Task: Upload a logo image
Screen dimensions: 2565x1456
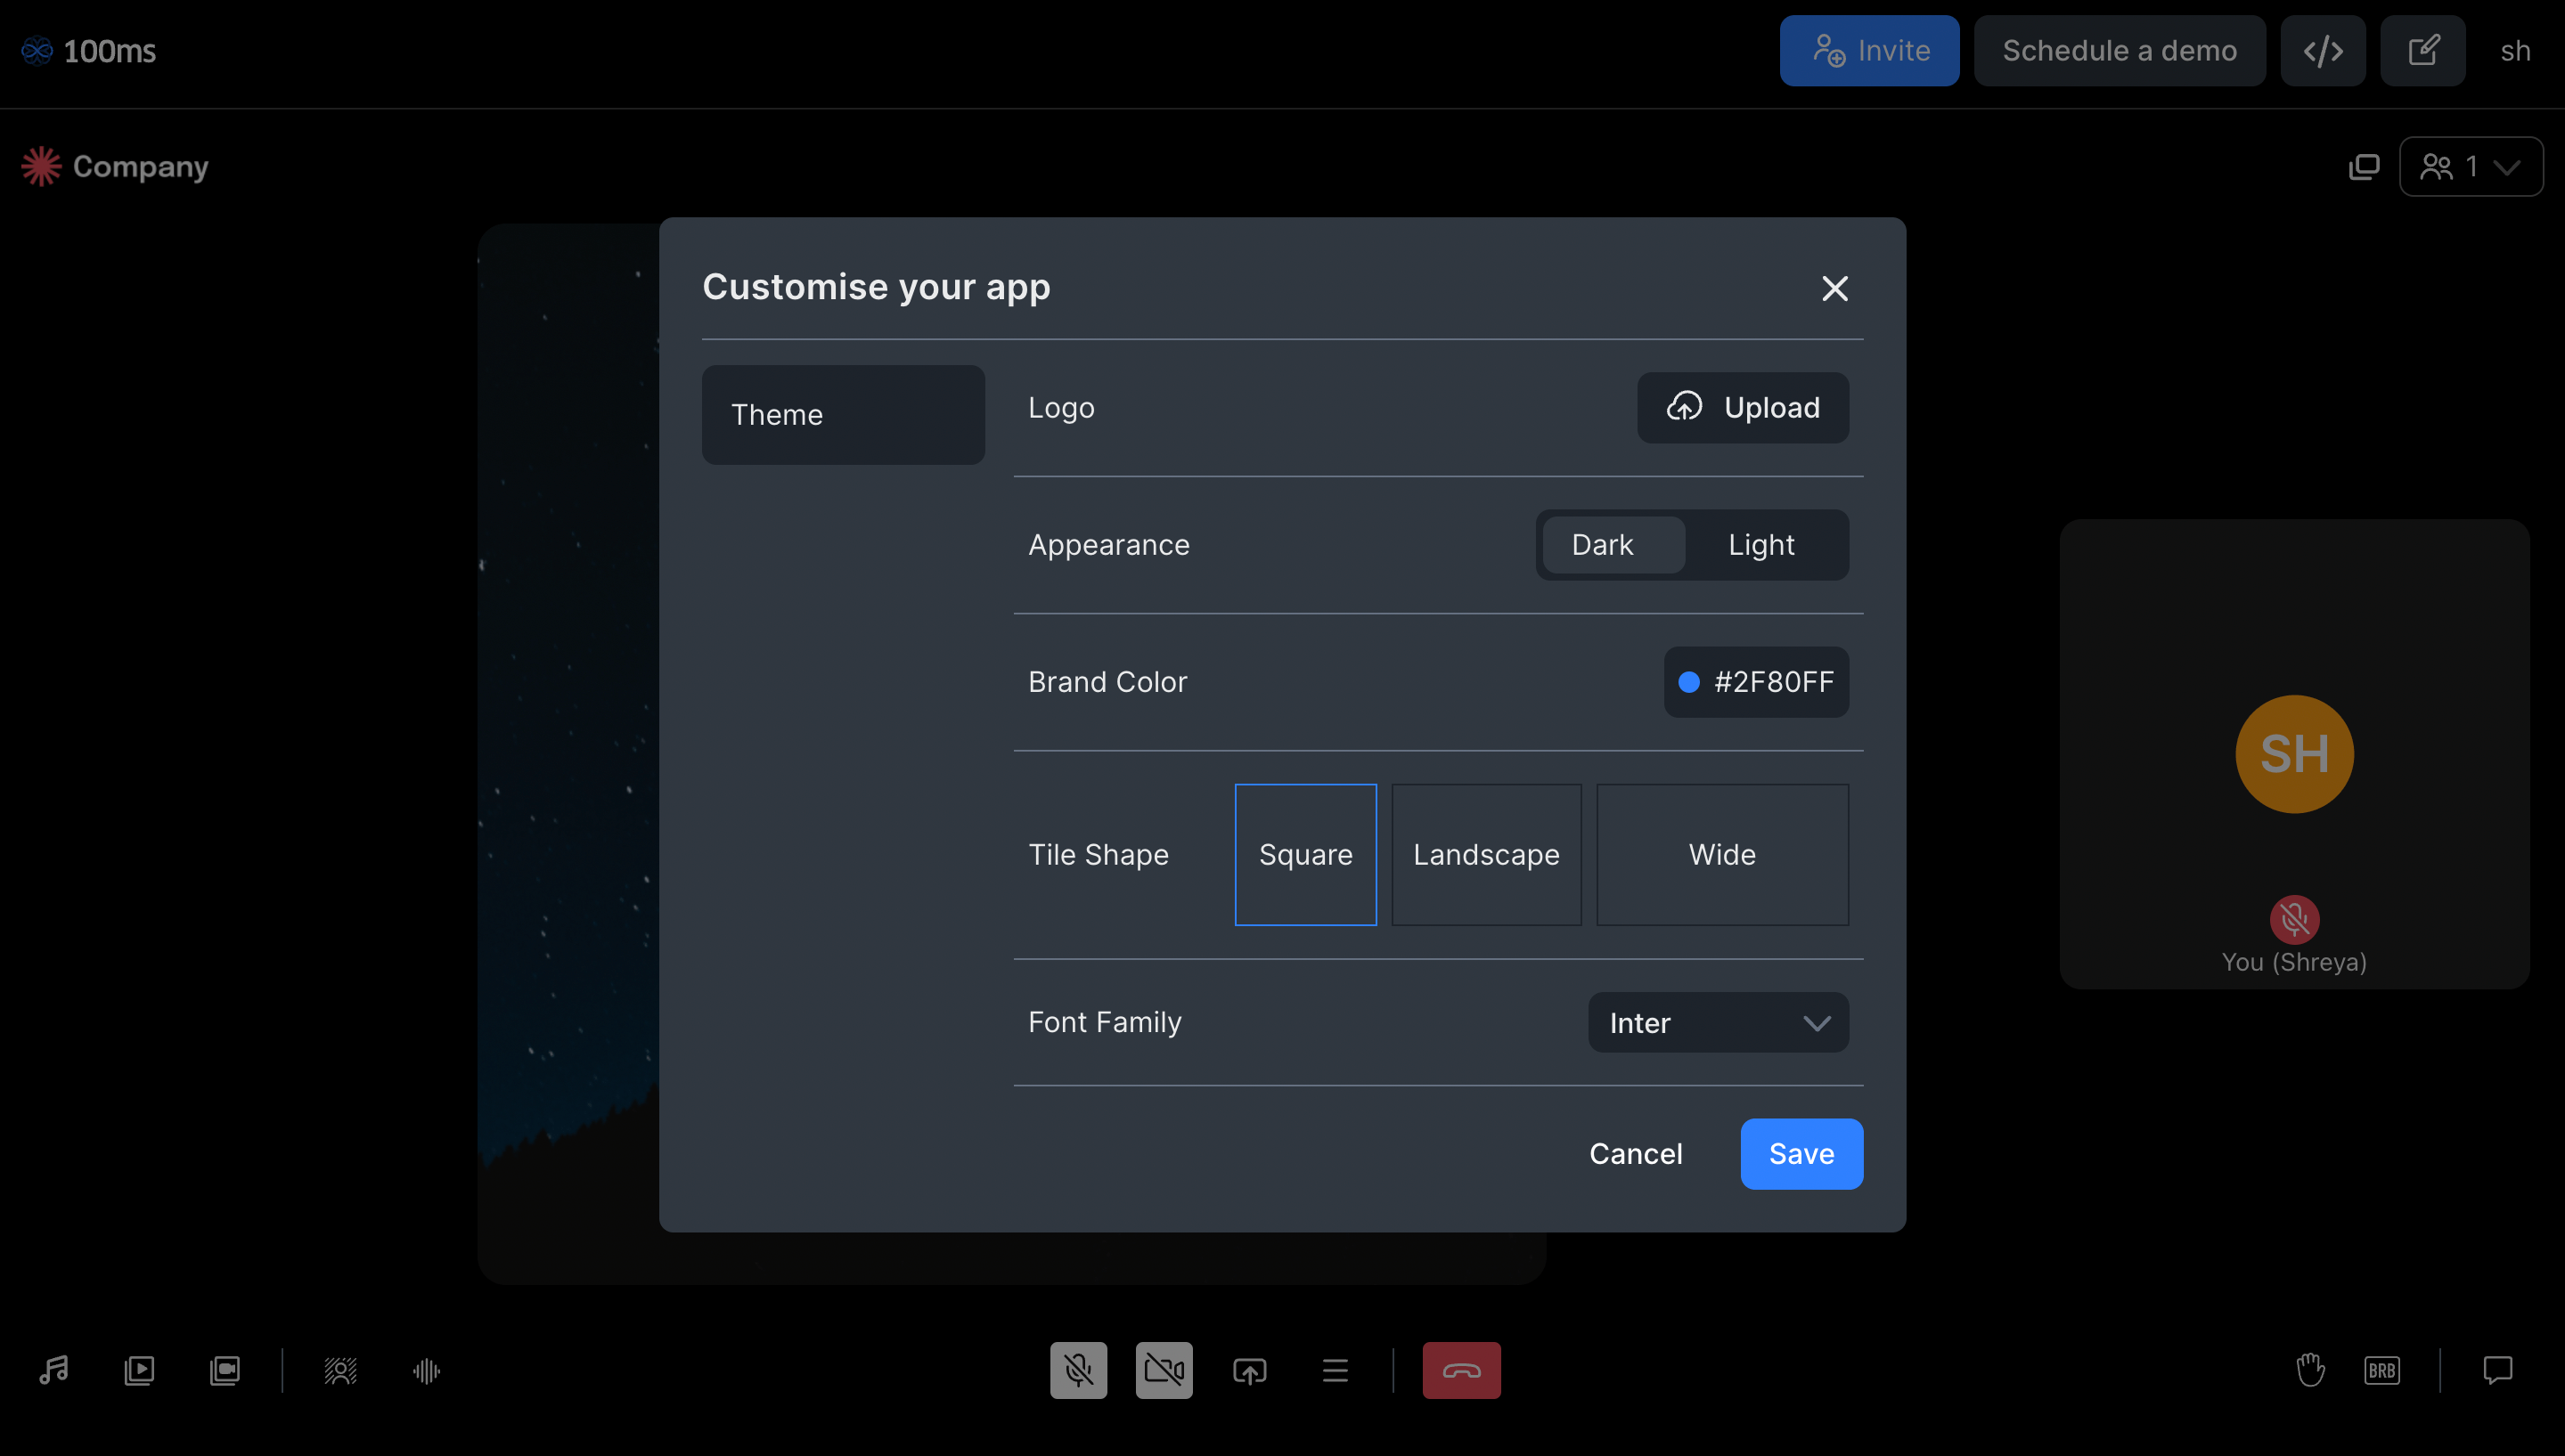Action: point(1742,407)
